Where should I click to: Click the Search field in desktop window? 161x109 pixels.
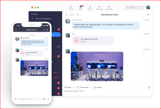point(135,7)
